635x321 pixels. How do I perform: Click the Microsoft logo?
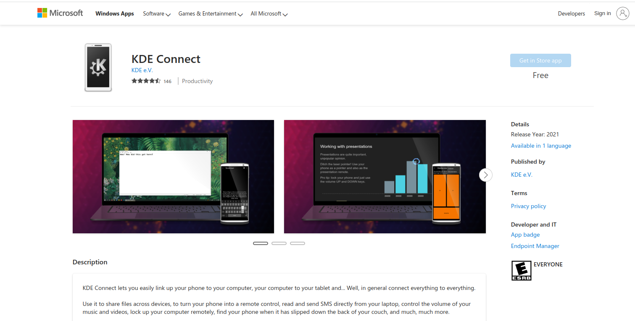click(60, 13)
